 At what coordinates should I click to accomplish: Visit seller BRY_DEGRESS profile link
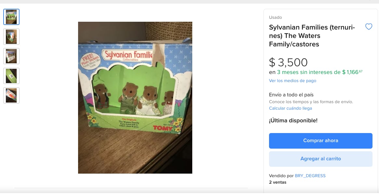[310, 176]
